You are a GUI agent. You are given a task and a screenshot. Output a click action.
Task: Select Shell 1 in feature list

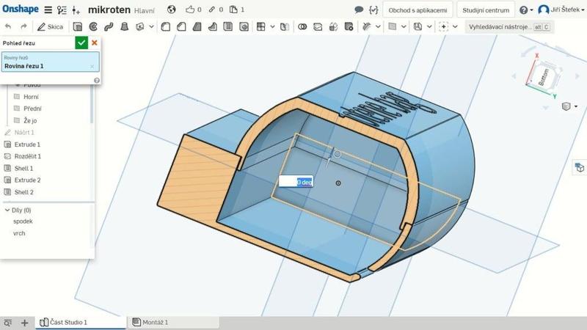pos(23,168)
